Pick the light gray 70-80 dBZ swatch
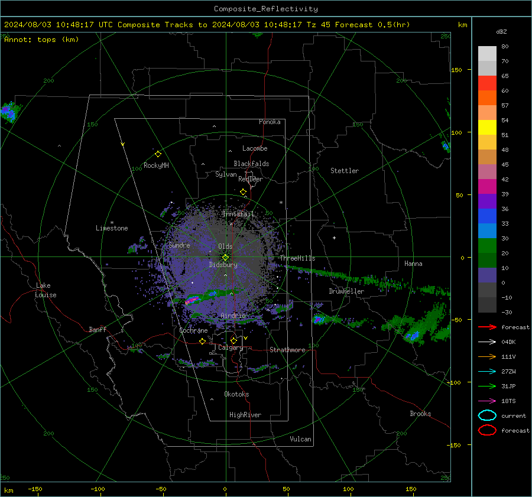Viewport: 532px width, 497px height. tap(487, 54)
